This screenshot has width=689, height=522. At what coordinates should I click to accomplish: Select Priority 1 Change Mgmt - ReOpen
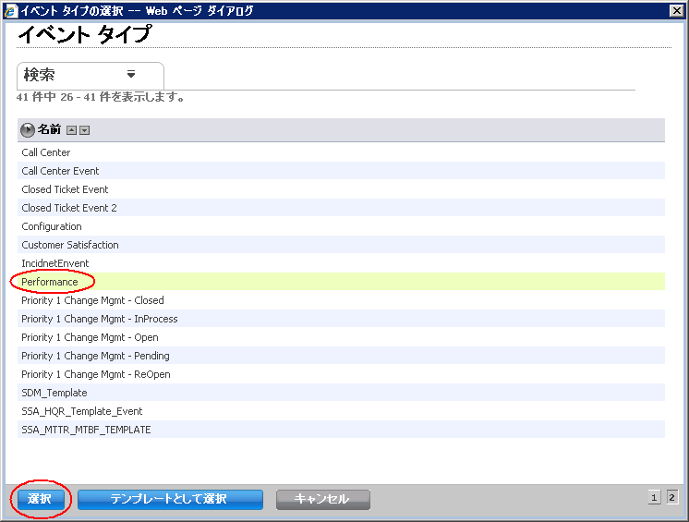(x=341, y=373)
